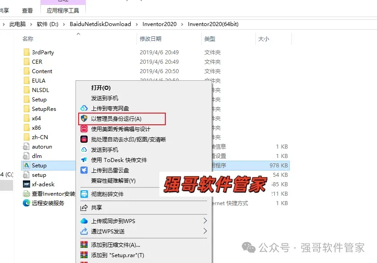The width and height of the screenshot is (377, 263).
Task: Click the WPS cloud upload icon
Action: pyautogui.click(x=84, y=221)
